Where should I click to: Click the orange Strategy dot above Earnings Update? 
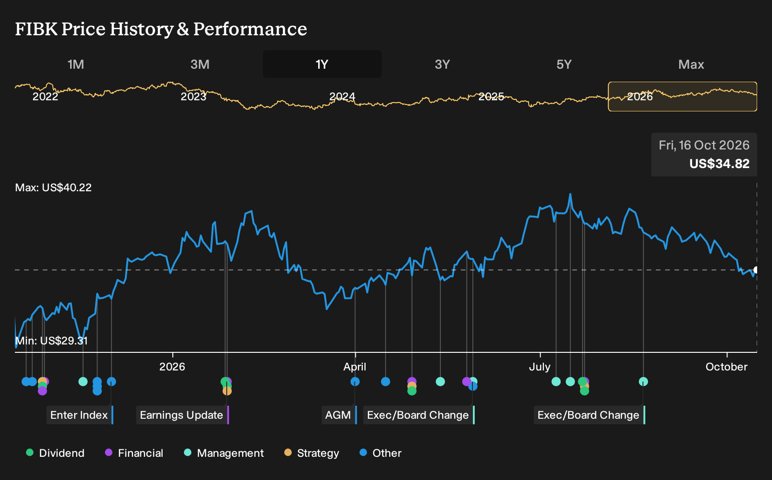227,391
